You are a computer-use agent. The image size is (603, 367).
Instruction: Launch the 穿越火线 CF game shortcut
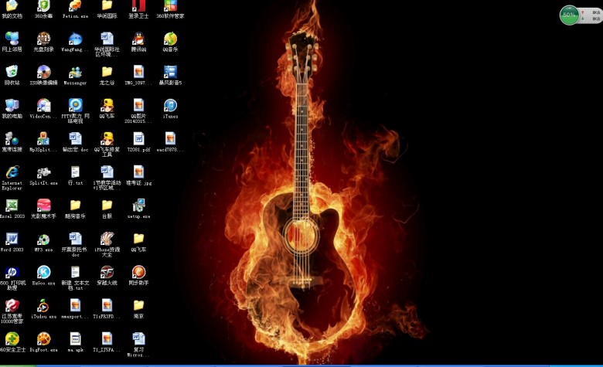tap(107, 272)
